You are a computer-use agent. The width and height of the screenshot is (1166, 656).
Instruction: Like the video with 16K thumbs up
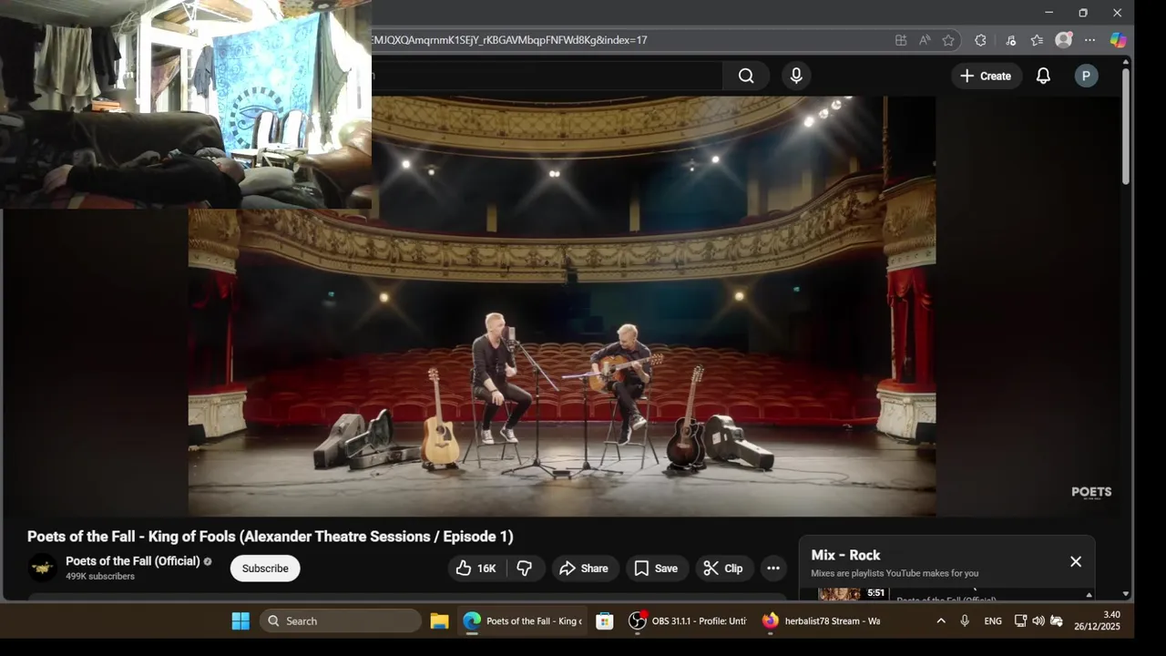(476, 569)
